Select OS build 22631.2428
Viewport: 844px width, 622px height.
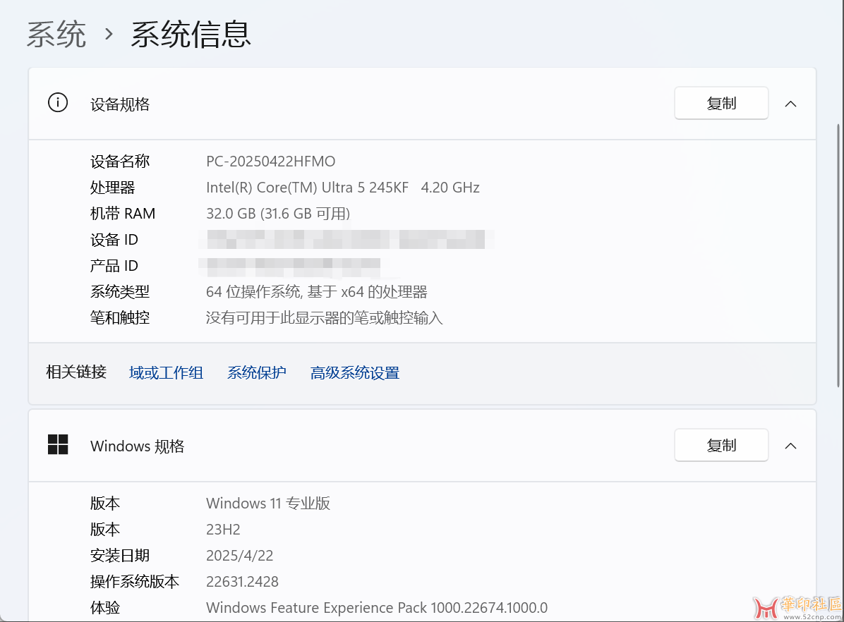click(242, 582)
